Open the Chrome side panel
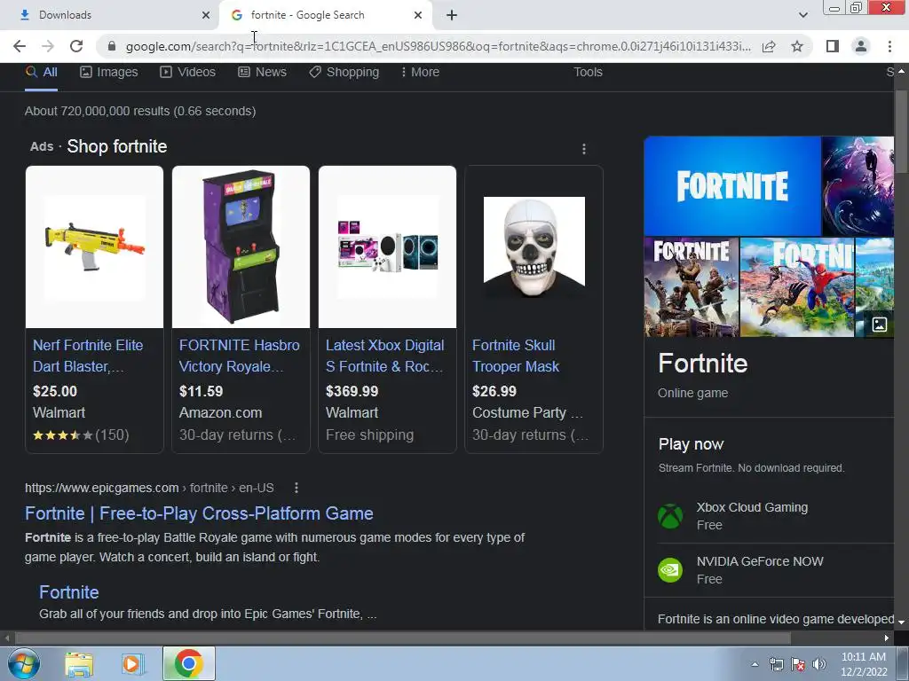The width and height of the screenshot is (909, 681). tap(833, 46)
